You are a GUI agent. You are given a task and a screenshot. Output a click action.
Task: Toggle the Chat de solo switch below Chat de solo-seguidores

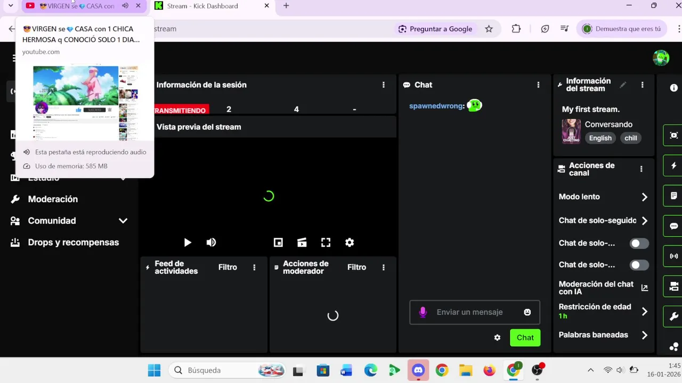[x=639, y=244]
